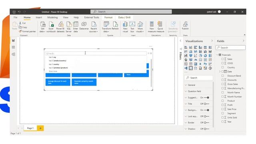
Task: Create a New measure
Action: [152, 27]
